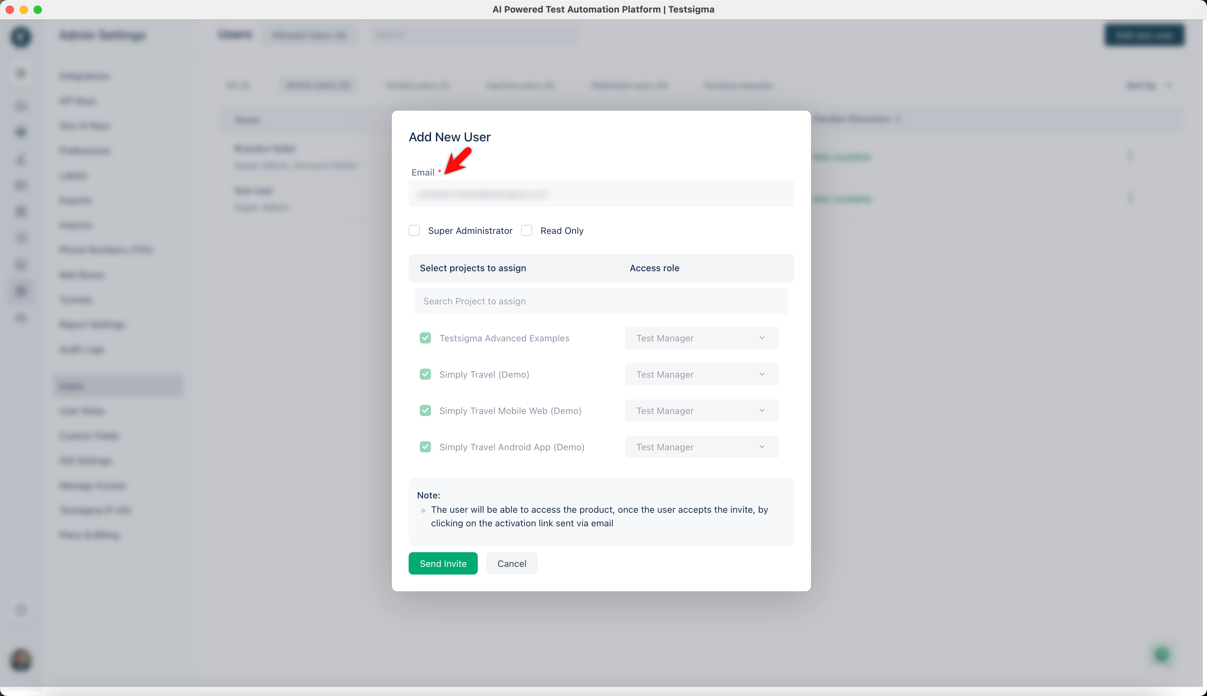This screenshot has width=1207, height=696.
Task: Maximize the window with the green button
Action: pos(38,9)
